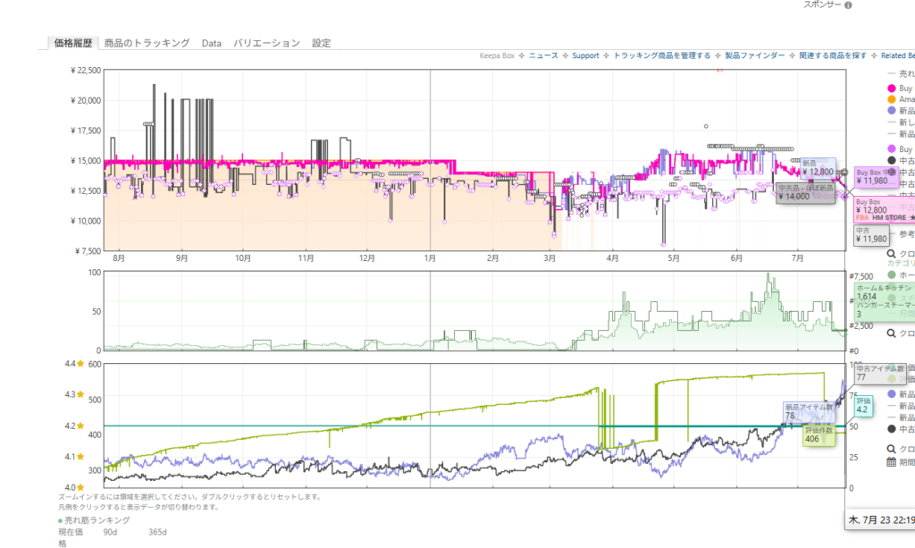Click the magnifier icon beside the sales rank chart

pyautogui.click(x=891, y=333)
